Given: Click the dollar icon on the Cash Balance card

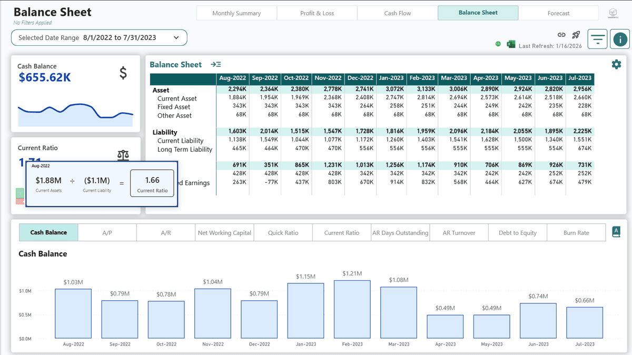Looking at the screenshot, I should [123, 73].
